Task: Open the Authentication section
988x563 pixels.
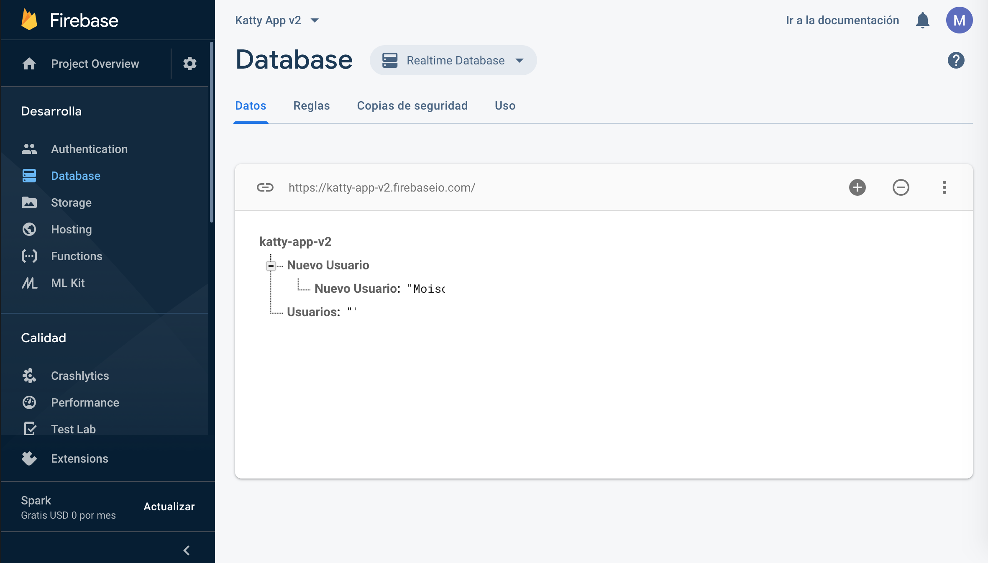Action: click(x=89, y=149)
